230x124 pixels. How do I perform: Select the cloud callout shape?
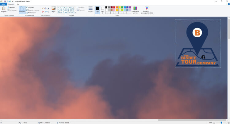point(73,12)
